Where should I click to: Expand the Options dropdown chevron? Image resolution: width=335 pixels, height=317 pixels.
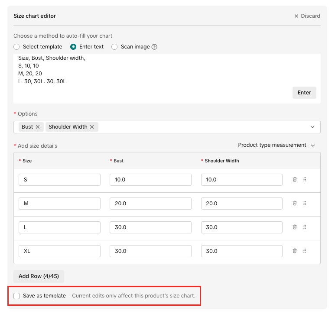click(312, 127)
